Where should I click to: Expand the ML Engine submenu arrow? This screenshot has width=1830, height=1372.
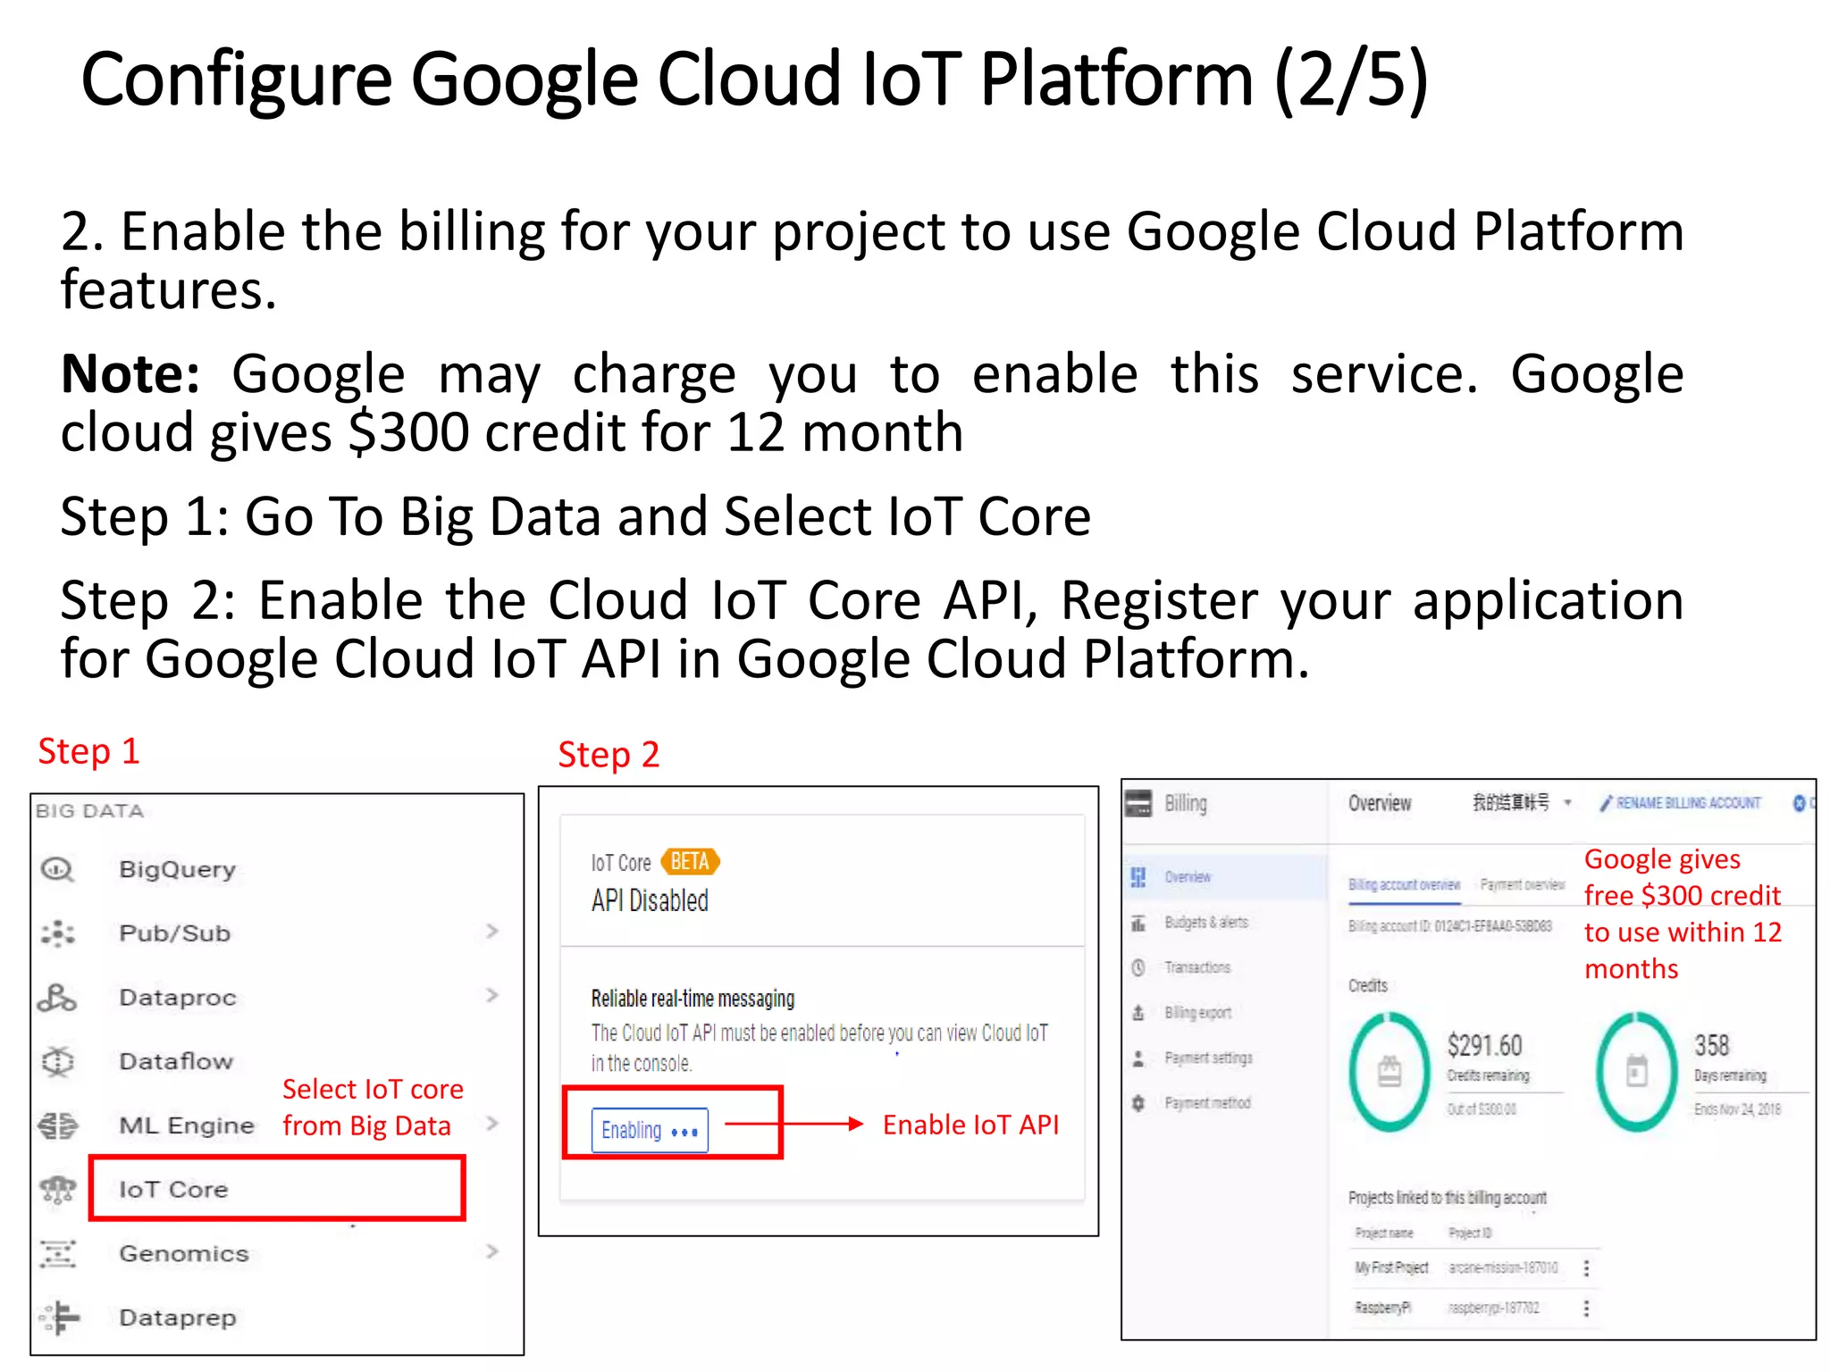pyautogui.click(x=491, y=1124)
